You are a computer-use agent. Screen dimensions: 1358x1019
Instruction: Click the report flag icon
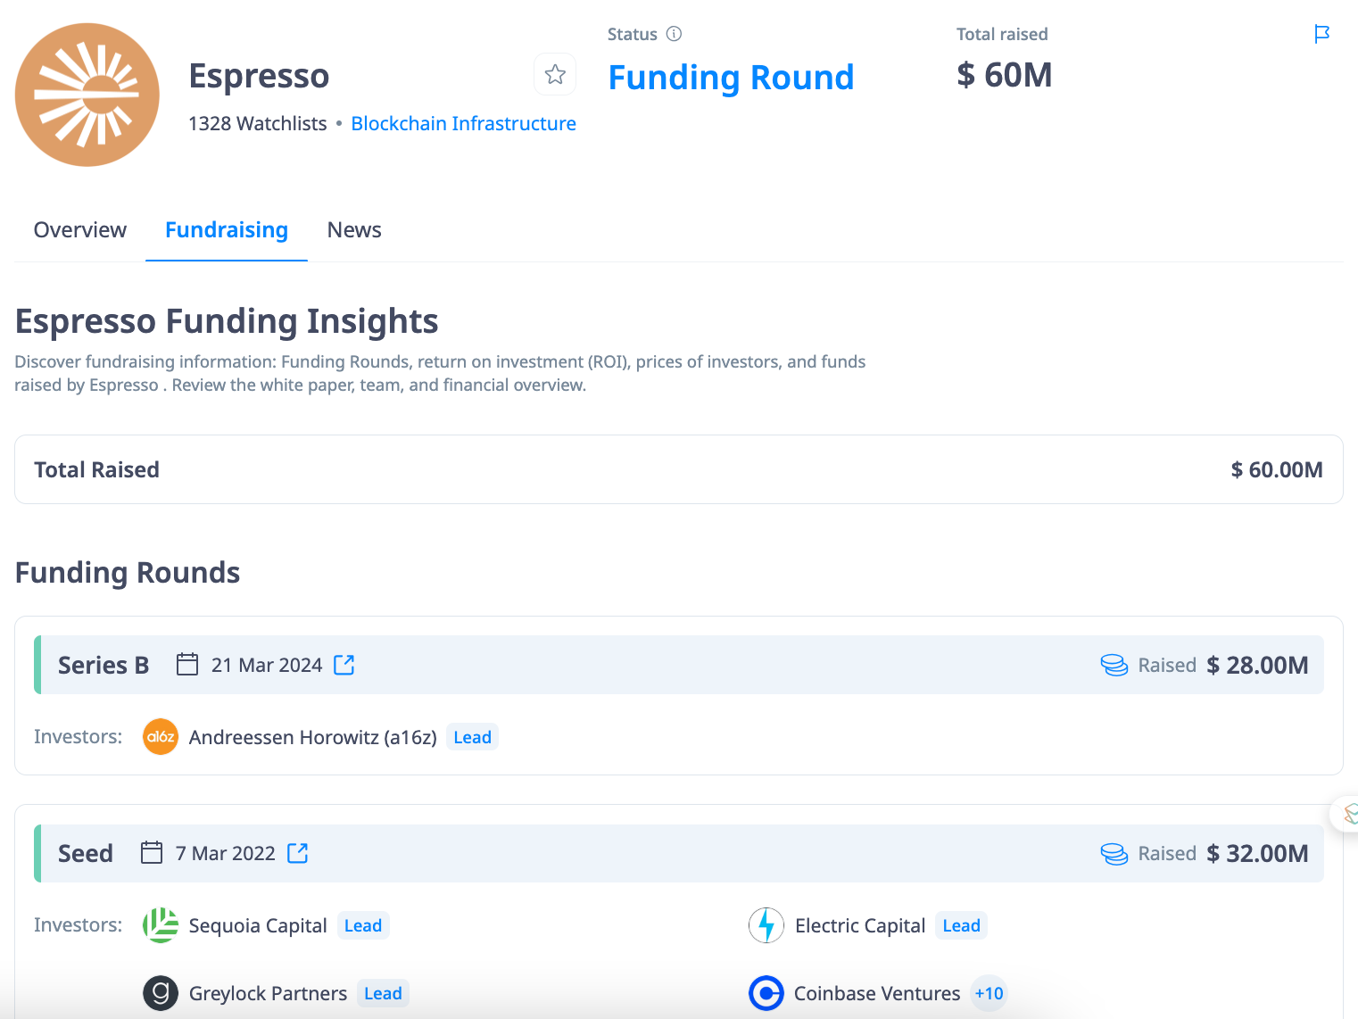(1322, 34)
